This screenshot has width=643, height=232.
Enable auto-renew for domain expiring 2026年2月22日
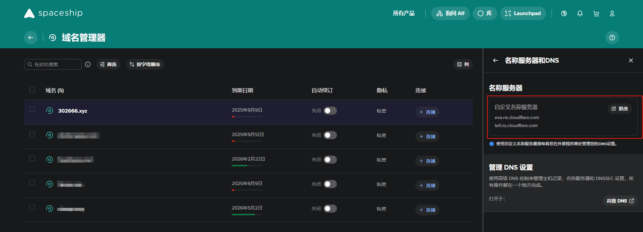[x=330, y=160]
